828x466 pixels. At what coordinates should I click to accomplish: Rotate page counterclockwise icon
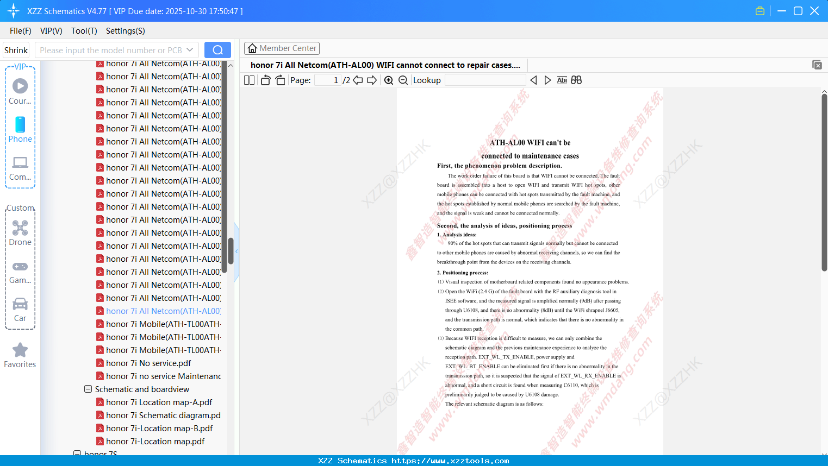coord(265,80)
